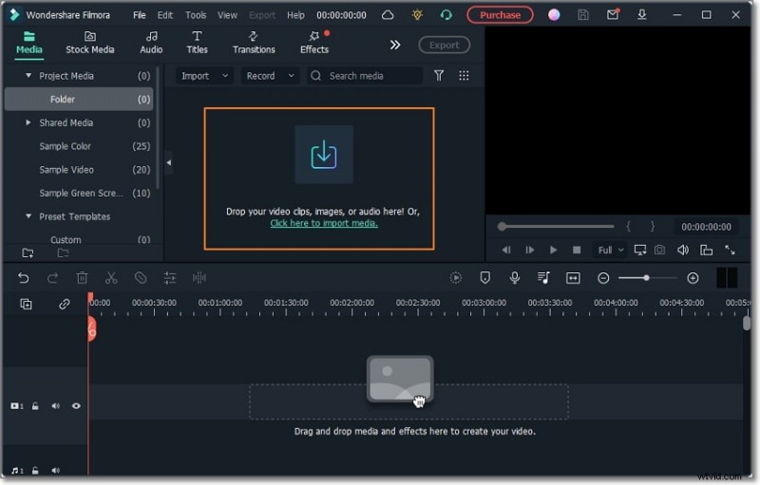The image size is (760, 485).
Task: Add a marker with shield icon
Action: click(x=484, y=277)
